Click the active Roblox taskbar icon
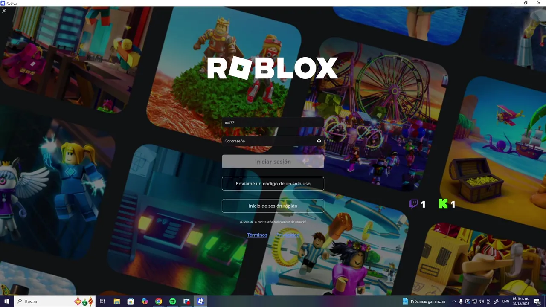This screenshot has height=307, width=546. point(200,301)
